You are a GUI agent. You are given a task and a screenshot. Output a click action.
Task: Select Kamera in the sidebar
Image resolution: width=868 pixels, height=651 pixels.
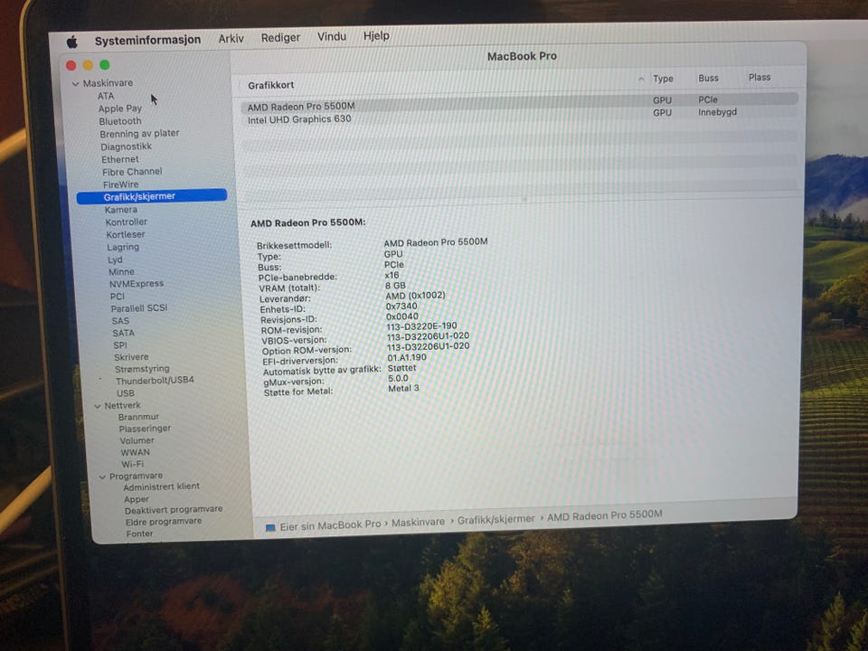[121, 210]
